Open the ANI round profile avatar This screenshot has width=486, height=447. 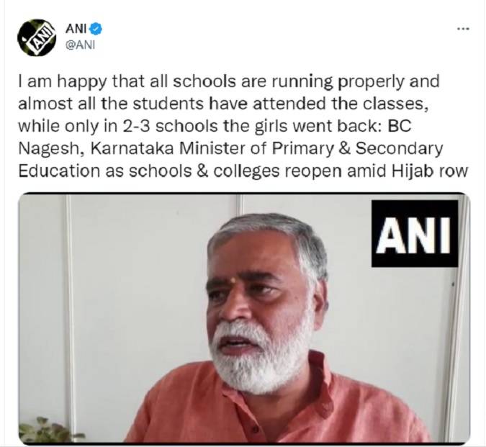click(37, 38)
